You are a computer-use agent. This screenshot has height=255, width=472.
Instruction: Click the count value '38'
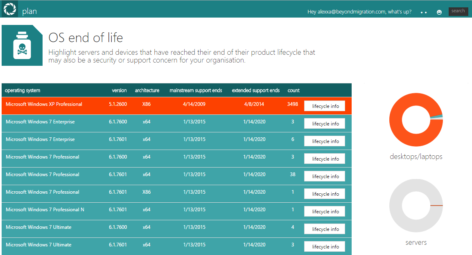tap(293, 174)
